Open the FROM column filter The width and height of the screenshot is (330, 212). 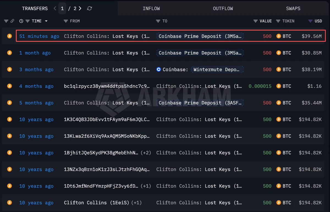pos(65,21)
